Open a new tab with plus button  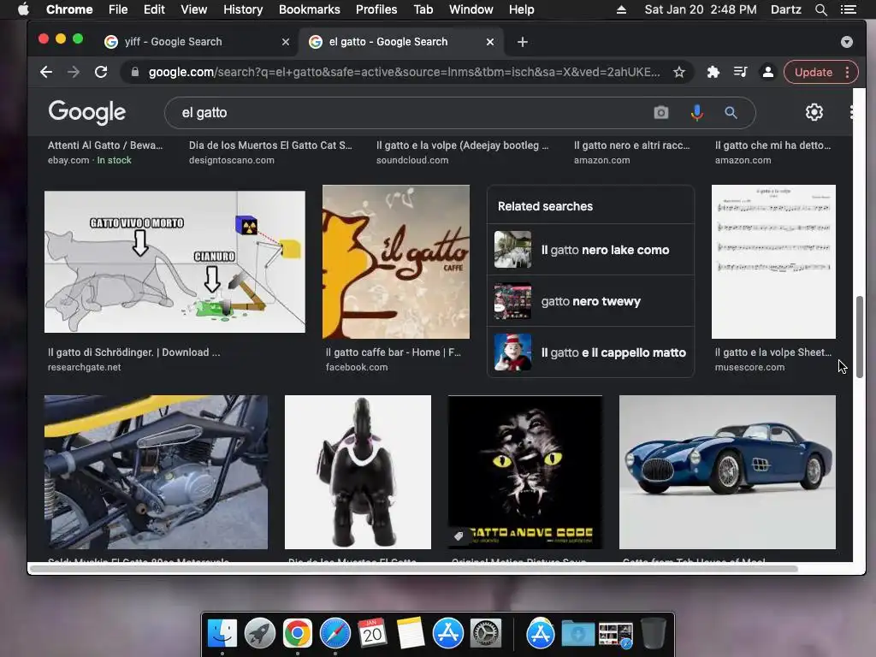click(x=523, y=42)
